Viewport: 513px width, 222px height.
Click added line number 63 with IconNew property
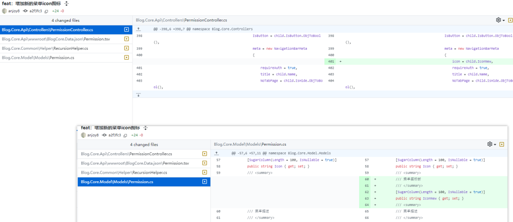coord(367,198)
